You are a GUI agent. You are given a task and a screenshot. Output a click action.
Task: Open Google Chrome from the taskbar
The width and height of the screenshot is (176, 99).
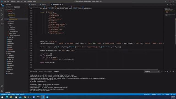click(25, 97)
